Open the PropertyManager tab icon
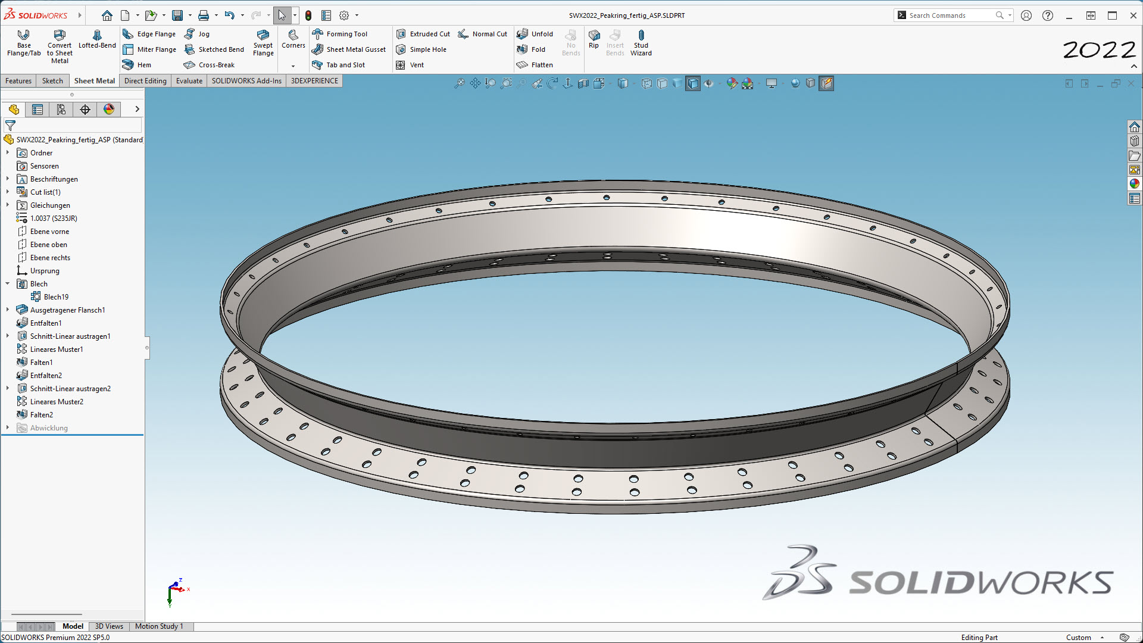This screenshot has width=1143, height=643. 38,110
